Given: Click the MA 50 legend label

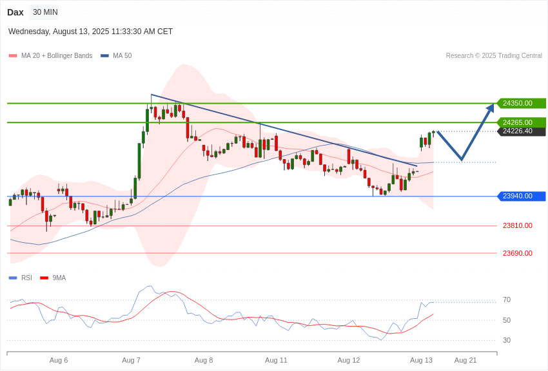Looking at the screenshot, I should pos(122,56).
